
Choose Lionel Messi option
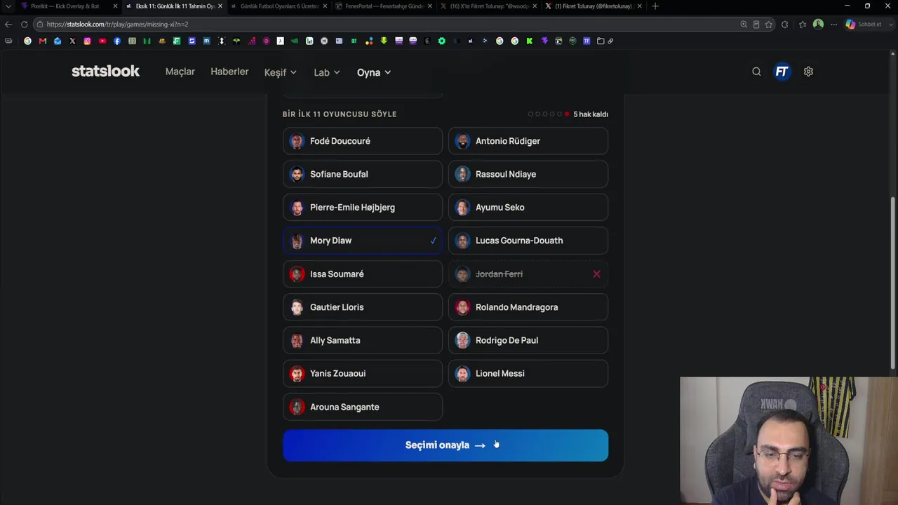[x=528, y=374]
